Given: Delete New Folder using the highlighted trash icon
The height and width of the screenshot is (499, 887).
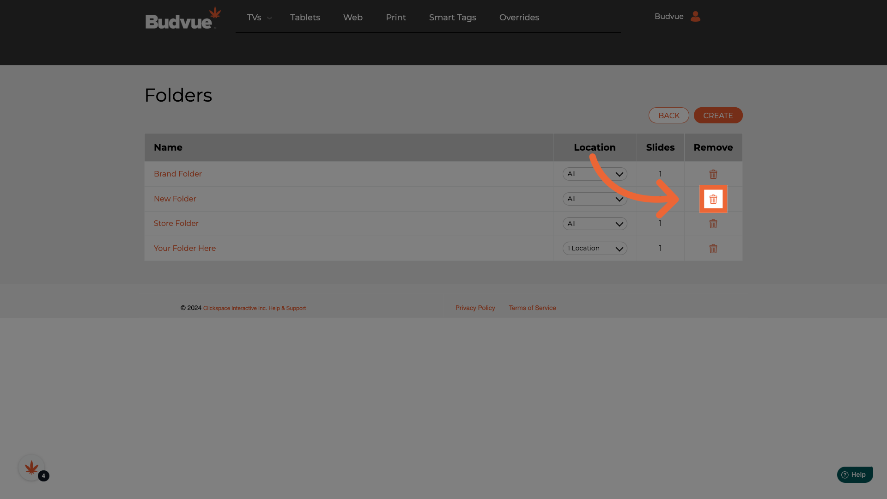Looking at the screenshot, I should click(713, 199).
